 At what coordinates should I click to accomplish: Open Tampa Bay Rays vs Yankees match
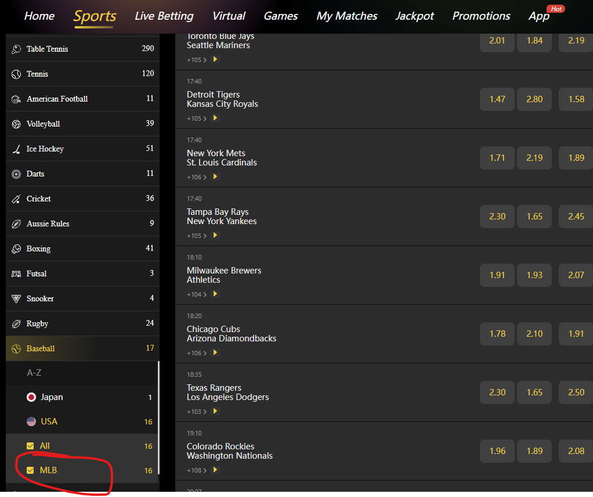pyautogui.click(x=222, y=217)
